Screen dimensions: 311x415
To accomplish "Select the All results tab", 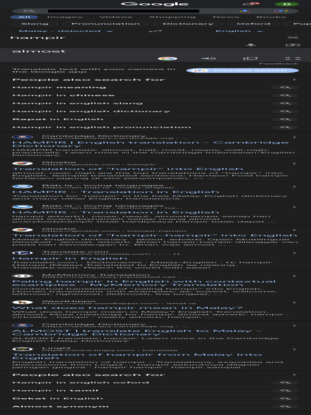I will click(24, 17).
